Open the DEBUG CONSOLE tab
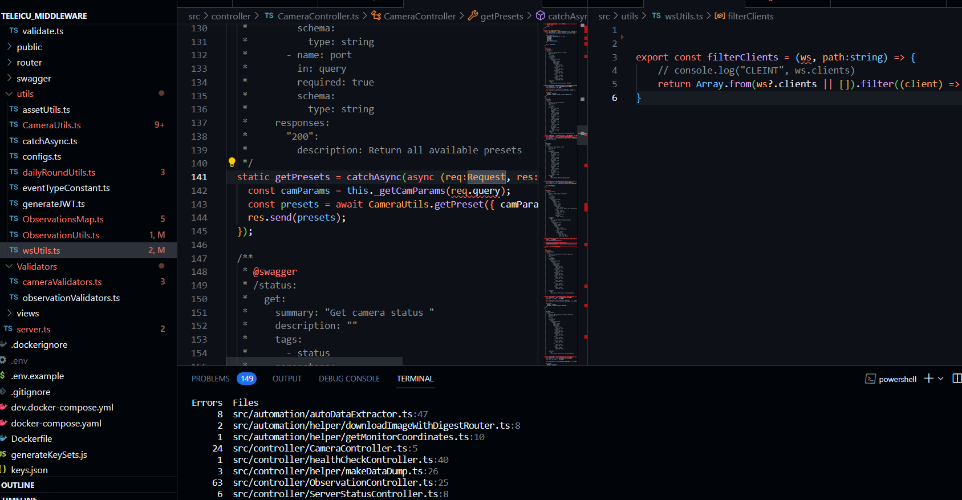Image resolution: width=962 pixels, height=500 pixels. 349,379
